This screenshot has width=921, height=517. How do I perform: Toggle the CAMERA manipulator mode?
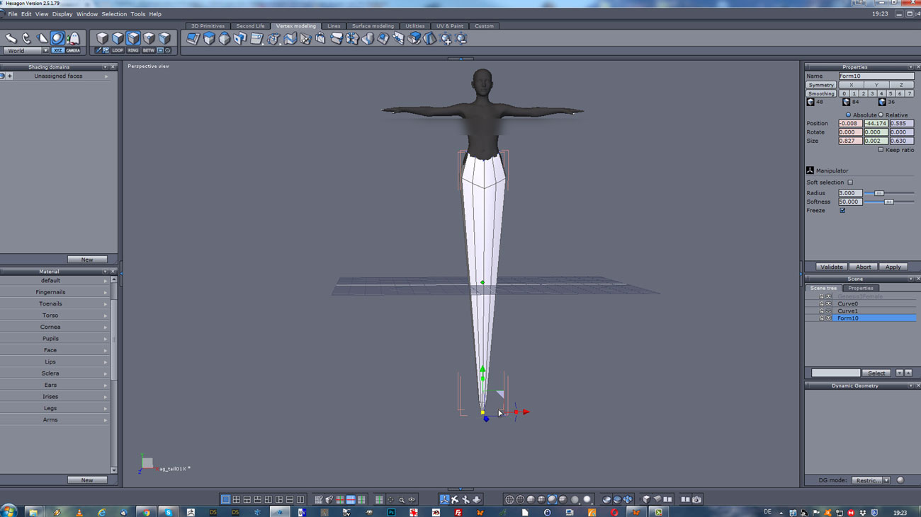(73, 51)
